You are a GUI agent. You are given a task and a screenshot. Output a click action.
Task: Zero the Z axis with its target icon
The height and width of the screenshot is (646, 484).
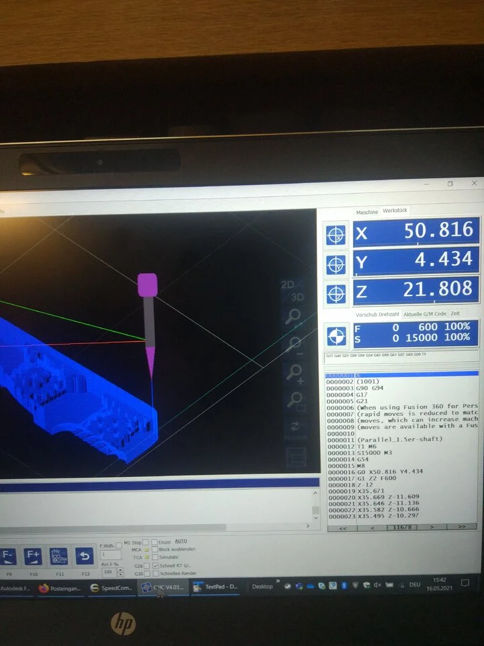click(336, 294)
